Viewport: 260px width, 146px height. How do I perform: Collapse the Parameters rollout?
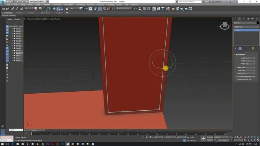240,54
